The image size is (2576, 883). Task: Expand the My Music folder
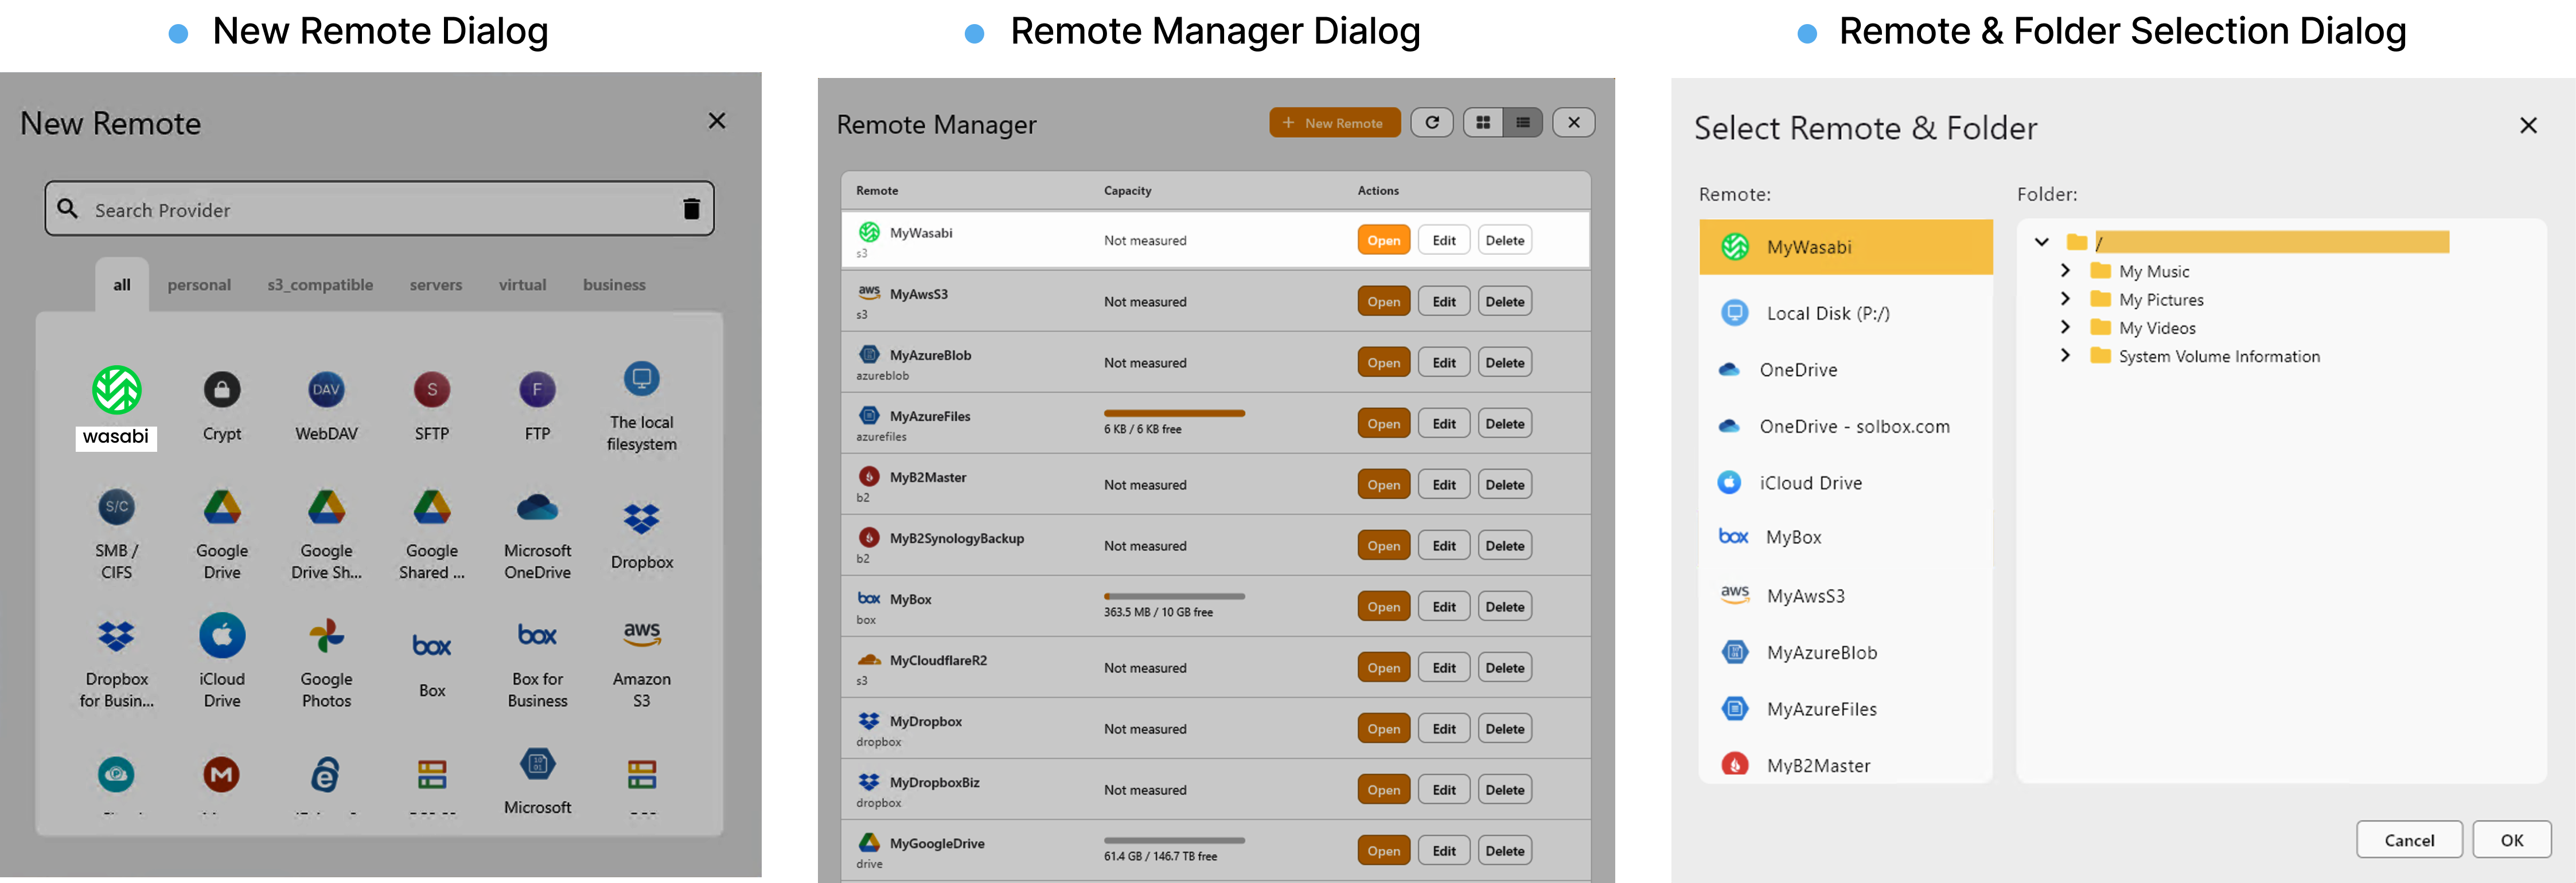2066,270
